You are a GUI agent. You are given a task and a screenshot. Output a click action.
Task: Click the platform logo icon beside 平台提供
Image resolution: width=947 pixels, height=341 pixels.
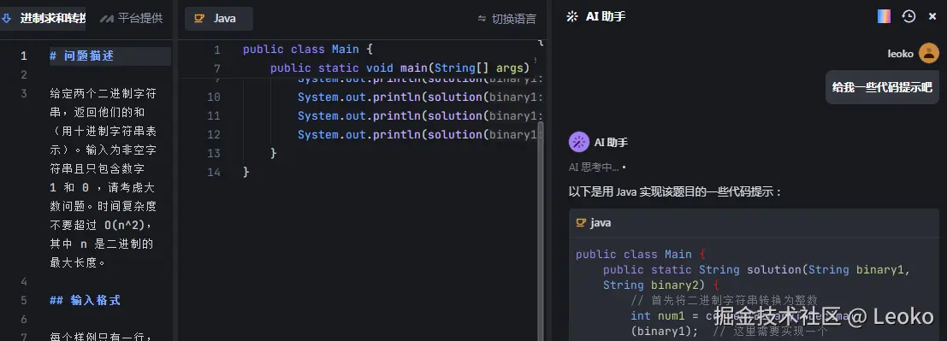click(x=107, y=19)
